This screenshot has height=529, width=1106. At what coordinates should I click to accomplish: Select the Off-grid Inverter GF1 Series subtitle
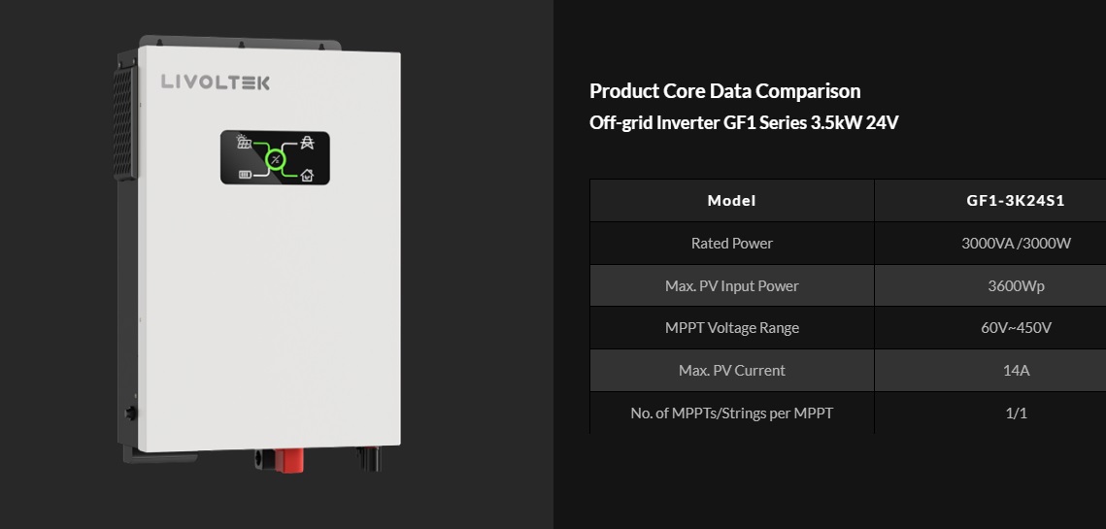pos(744,122)
